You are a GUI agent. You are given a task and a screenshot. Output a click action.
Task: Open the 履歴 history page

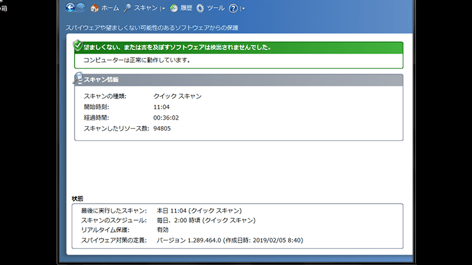[x=186, y=8]
